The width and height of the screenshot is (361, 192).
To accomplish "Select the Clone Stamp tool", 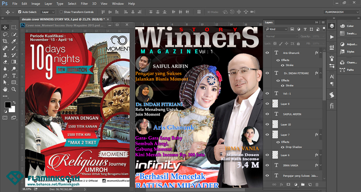I will [x=5, y=55].
